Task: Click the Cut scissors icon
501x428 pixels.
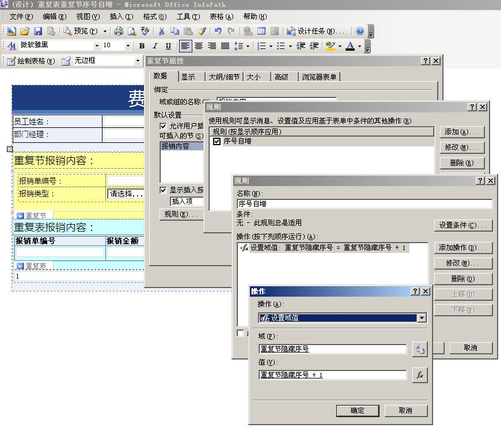Action: click(x=162, y=31)
